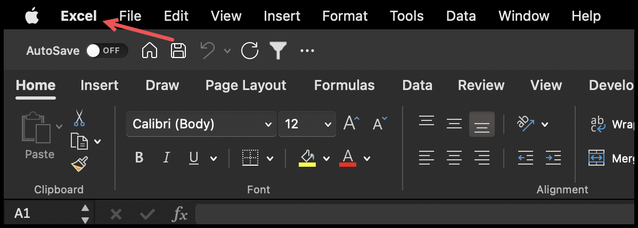
Task: Open the Insert menu in the menu bar
Action: pos(282,17)
